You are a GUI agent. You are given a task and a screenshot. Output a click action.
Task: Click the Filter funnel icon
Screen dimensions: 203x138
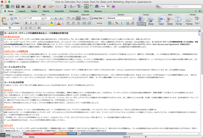(x=78, y=6)
